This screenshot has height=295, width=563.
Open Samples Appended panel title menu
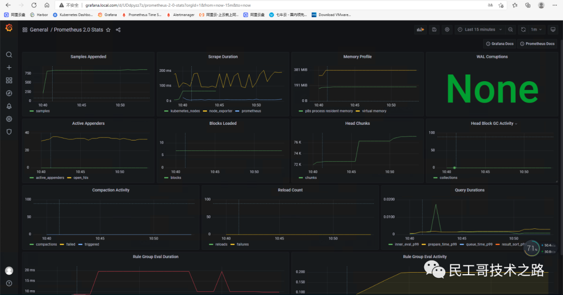pyautogui.click(x=88, y=57)
